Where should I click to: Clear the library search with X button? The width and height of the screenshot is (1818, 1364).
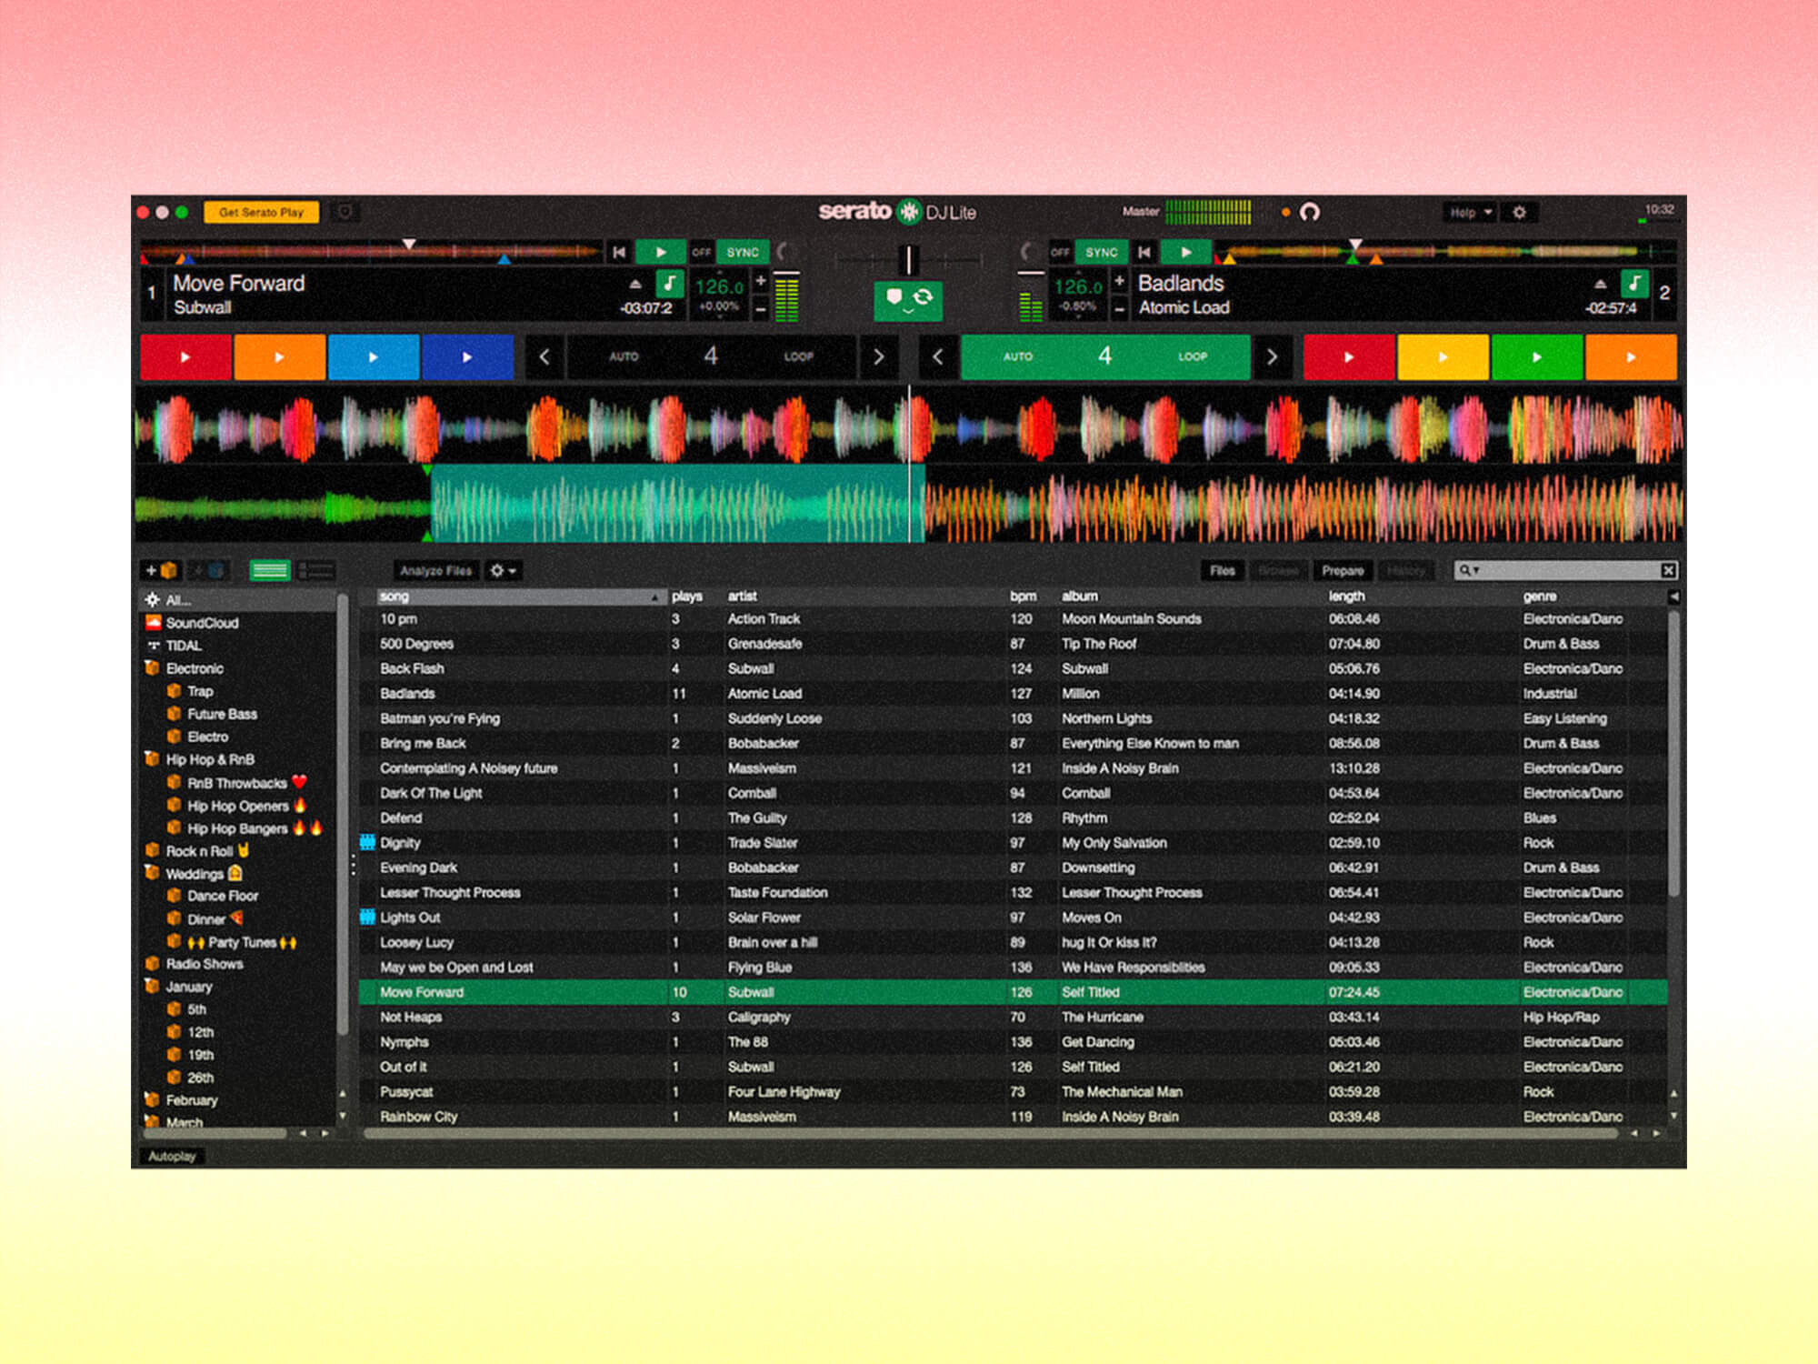click(1669, 571)
